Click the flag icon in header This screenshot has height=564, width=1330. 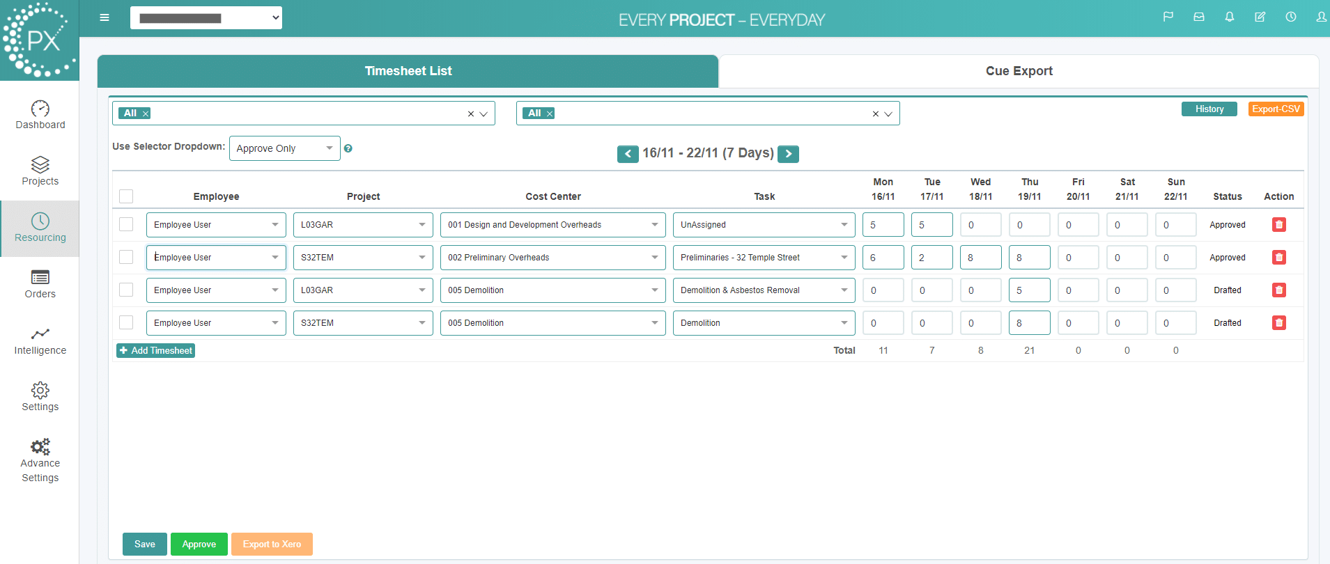tap(1168, 17)
